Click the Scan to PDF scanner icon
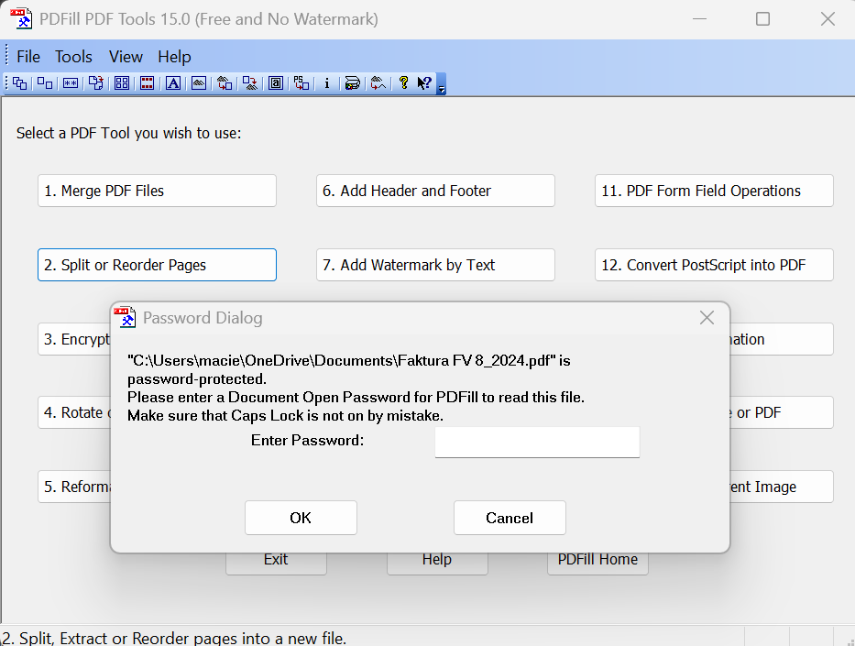Screen dimensions: 855x646 tap(352, 83)
